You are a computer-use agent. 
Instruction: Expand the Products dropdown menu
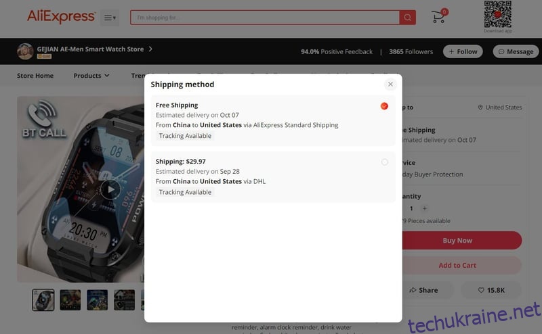91,76
